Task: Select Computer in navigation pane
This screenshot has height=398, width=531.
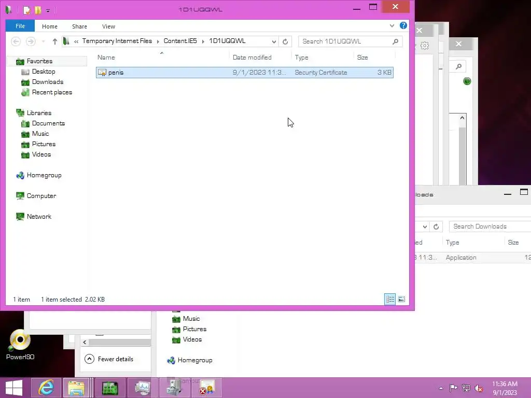Action: coord(41,196)
